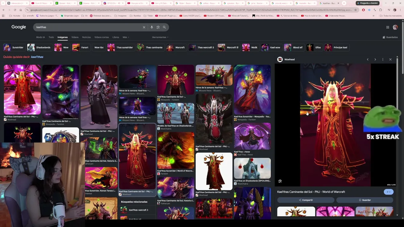
Task: Switch to Todo results tab
Action: click(x=51, y=37)
